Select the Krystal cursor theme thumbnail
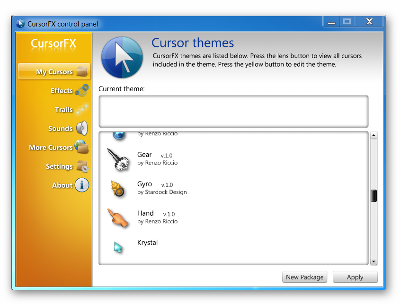The image size is (400, 305). click(117, 246)
